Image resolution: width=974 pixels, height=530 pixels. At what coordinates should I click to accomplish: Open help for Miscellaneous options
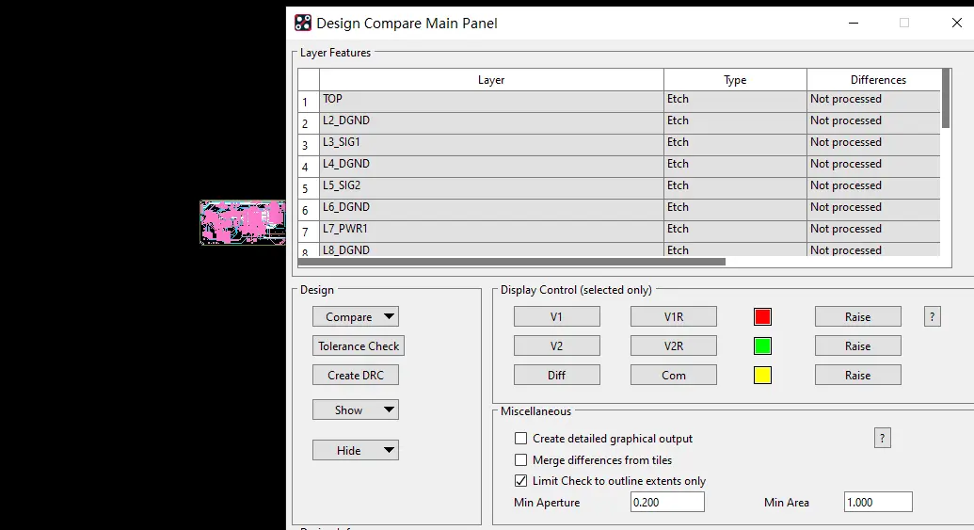pyautogui.click(x=882, y=438)
